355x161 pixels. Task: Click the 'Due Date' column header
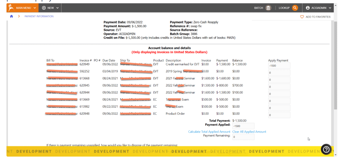[109, 60]
